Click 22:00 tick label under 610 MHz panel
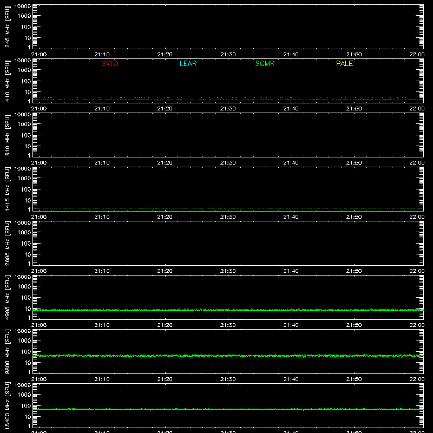 [417, 163]
